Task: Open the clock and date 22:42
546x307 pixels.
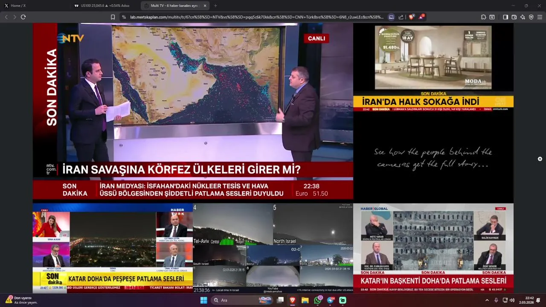Action: [x=526, y=300]
